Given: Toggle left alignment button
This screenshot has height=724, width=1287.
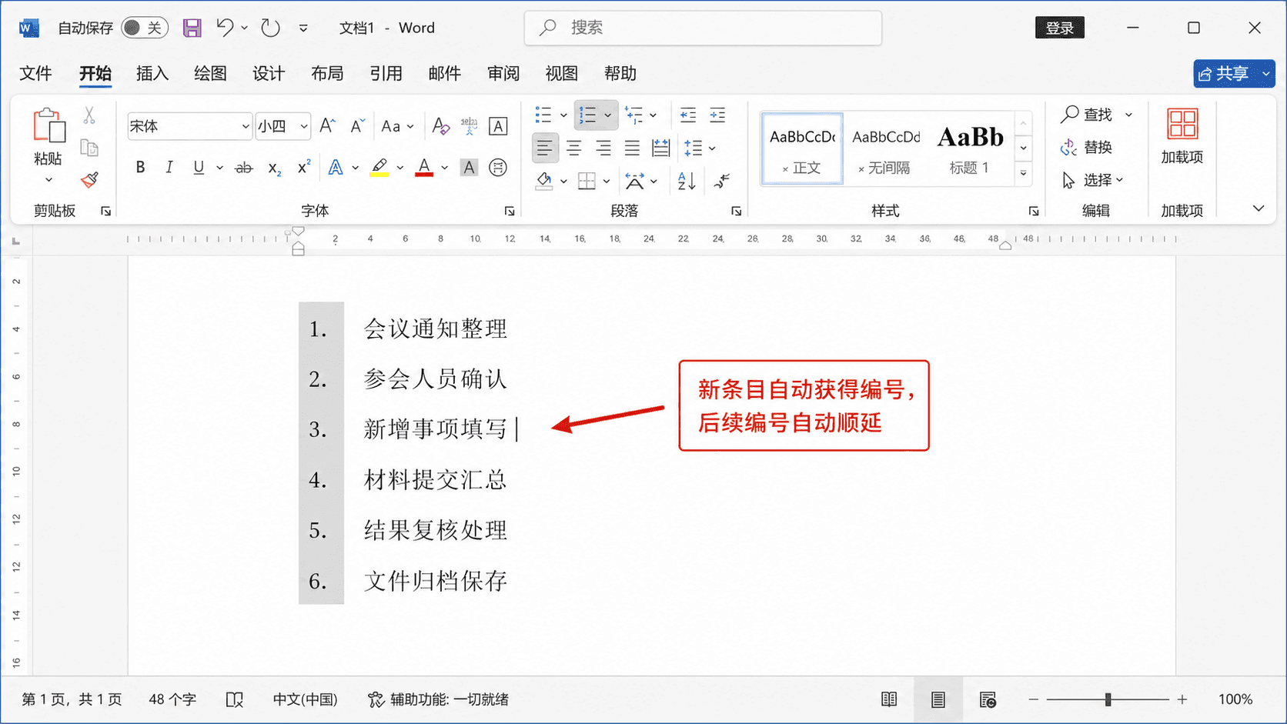Looking at the screenshot, I should (545, 148).
